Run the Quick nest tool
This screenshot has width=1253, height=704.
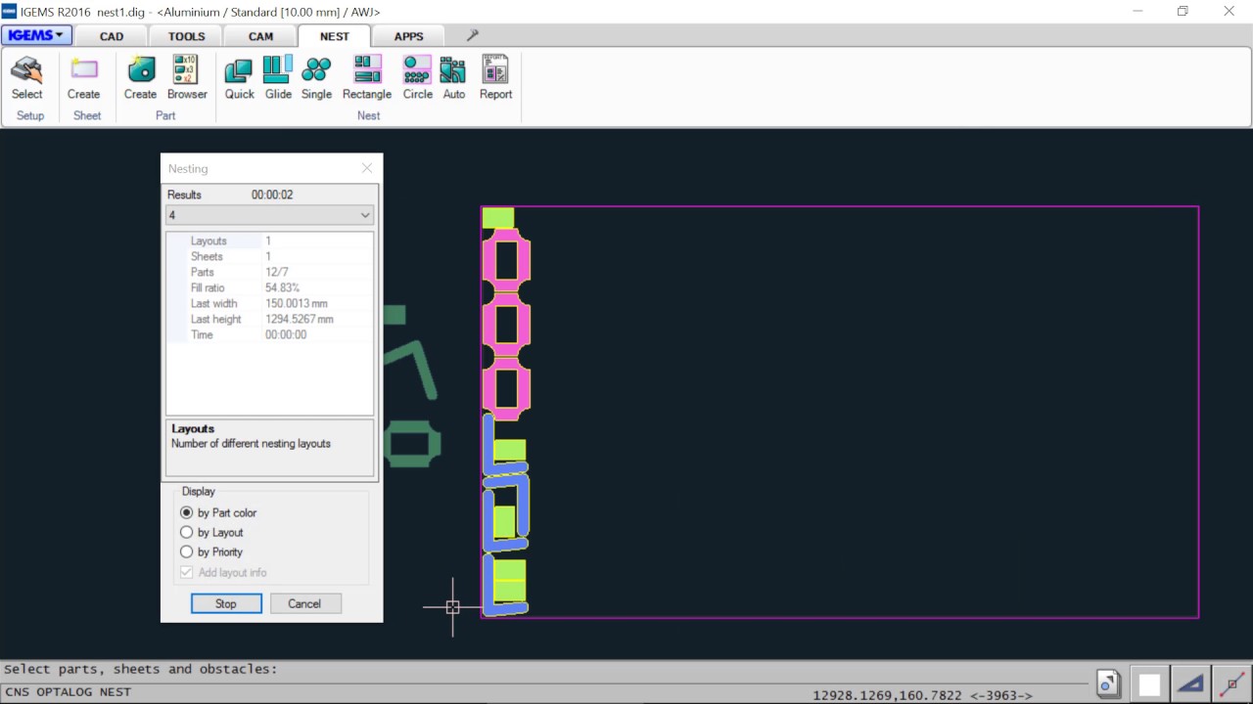coord(239,78)
